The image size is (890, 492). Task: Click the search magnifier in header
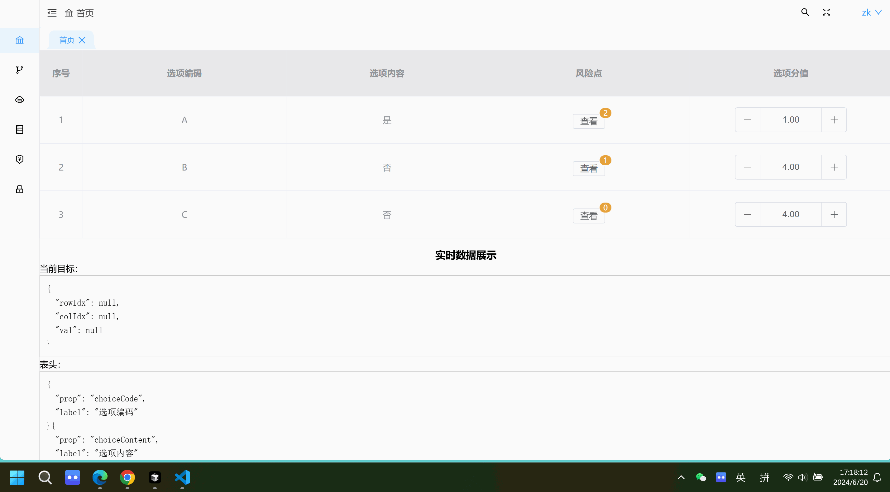point(805,12)
